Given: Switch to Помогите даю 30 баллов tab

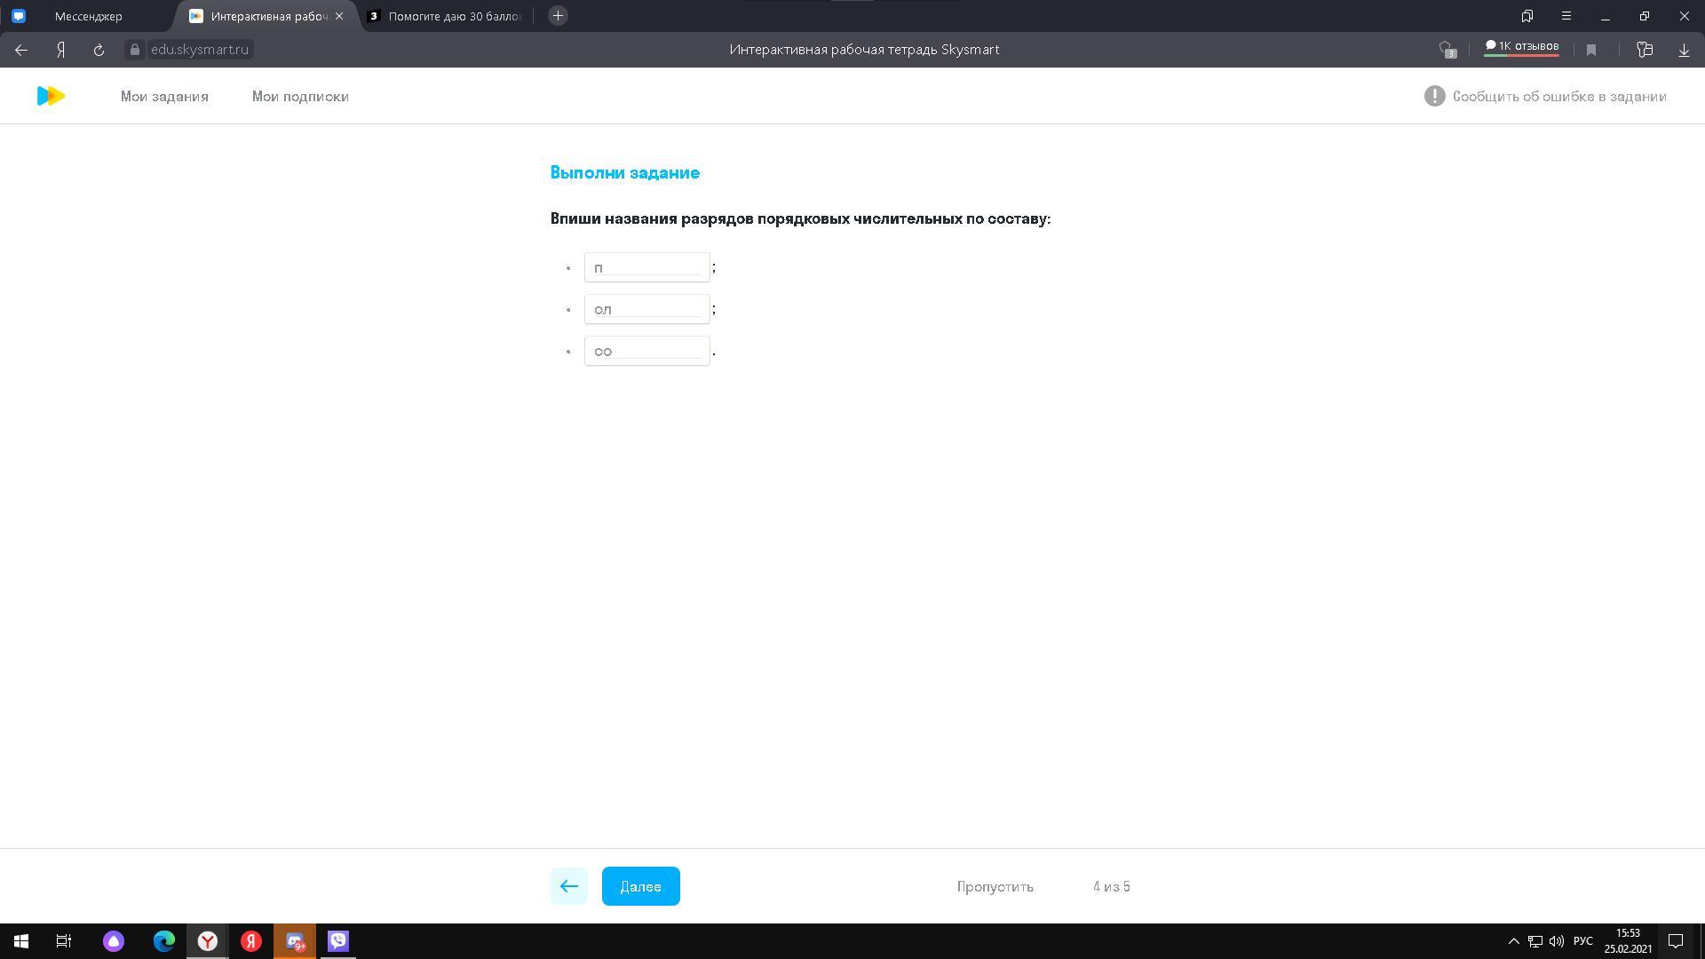Looking at the screenshot, I should (453, 16).
